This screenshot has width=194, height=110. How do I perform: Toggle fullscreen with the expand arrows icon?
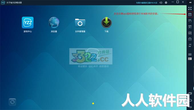pyautogui.click(x=190, y=8)
